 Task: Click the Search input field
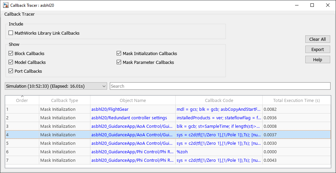coord(220,86)
